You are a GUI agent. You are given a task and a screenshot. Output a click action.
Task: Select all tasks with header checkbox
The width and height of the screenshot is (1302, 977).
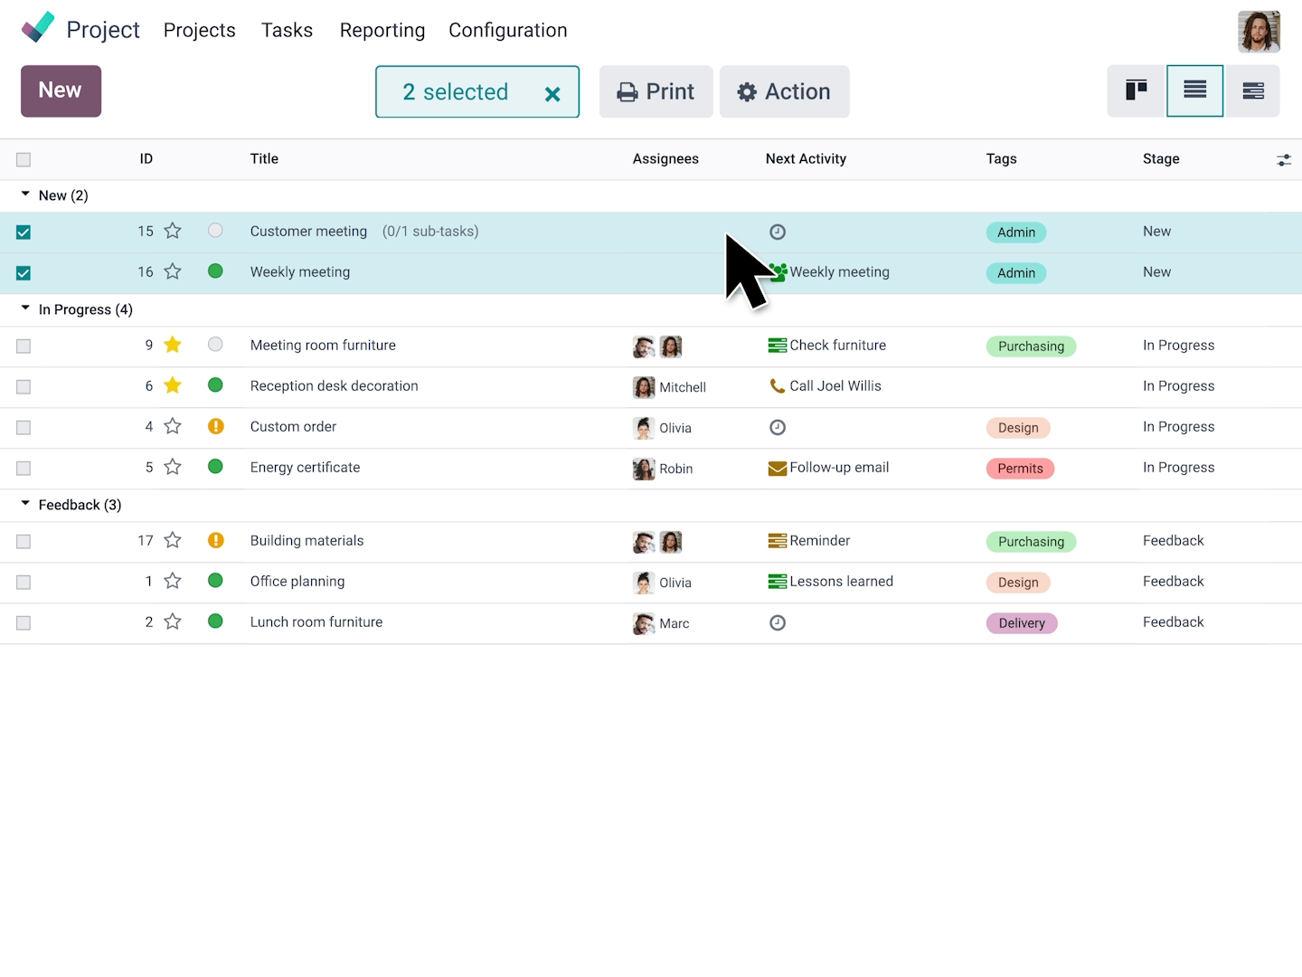click(x=24, y=160)
